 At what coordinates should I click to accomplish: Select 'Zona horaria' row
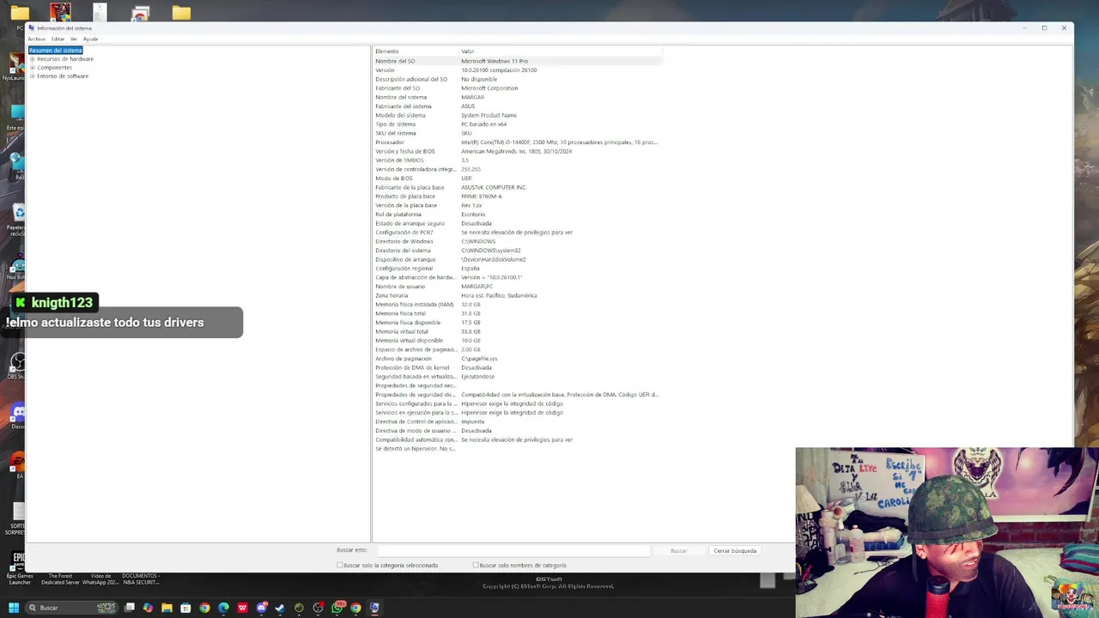pos(517,295)
